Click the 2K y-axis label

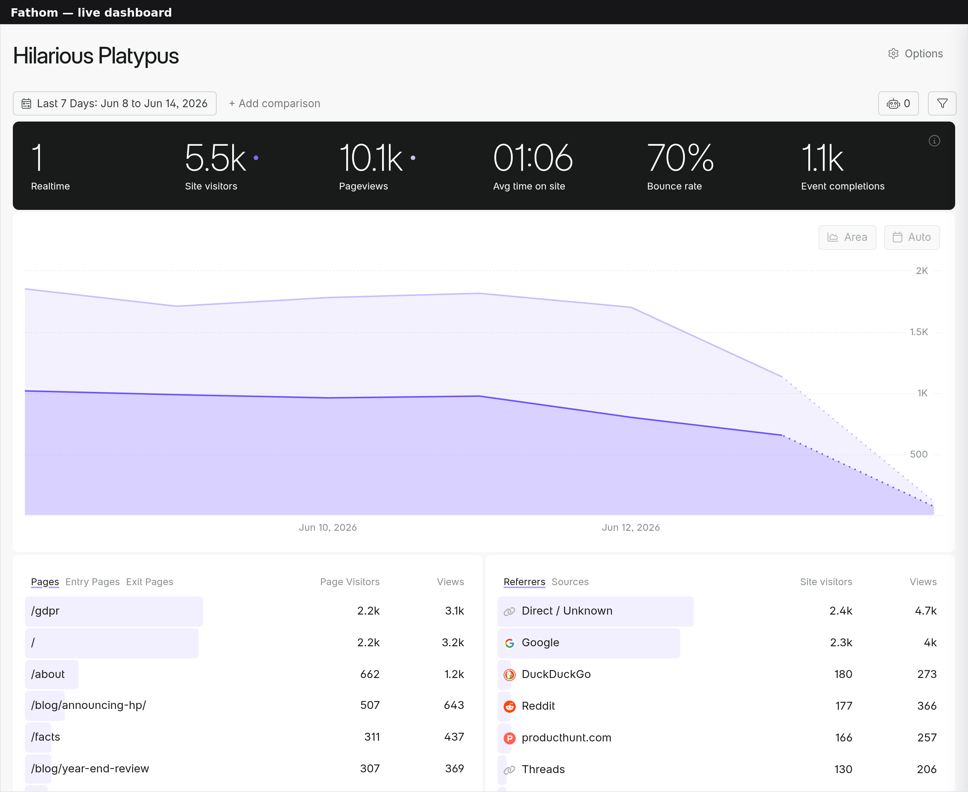click(x=922, y=271)
